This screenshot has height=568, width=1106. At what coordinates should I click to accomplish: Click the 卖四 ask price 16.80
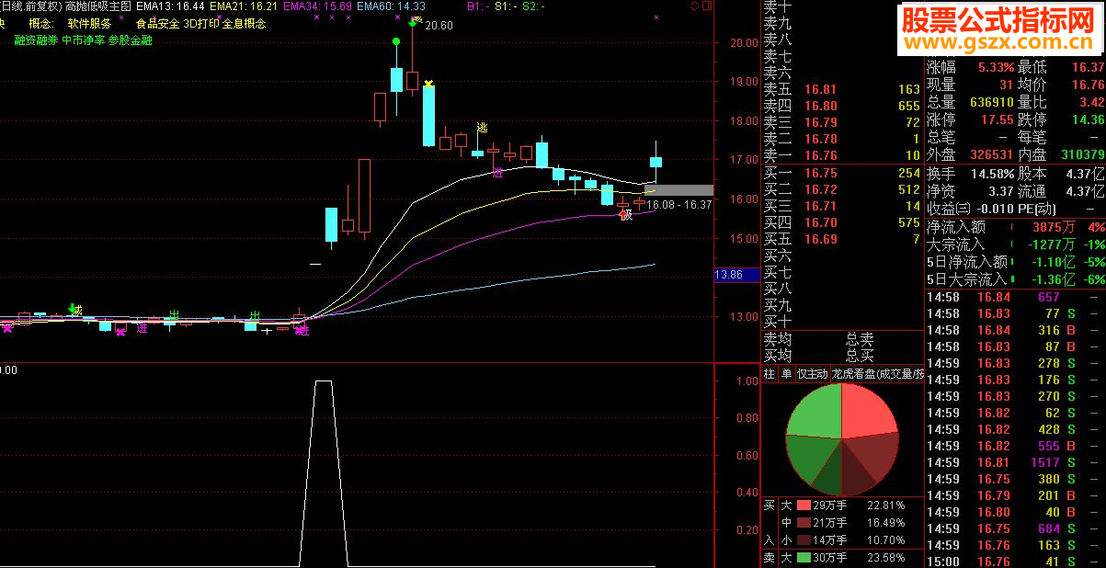(820, 107)
